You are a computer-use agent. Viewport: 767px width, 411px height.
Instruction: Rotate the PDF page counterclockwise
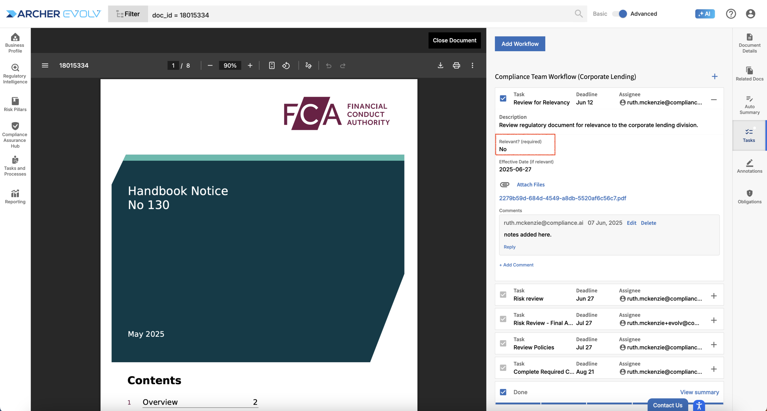click(286, 65)
